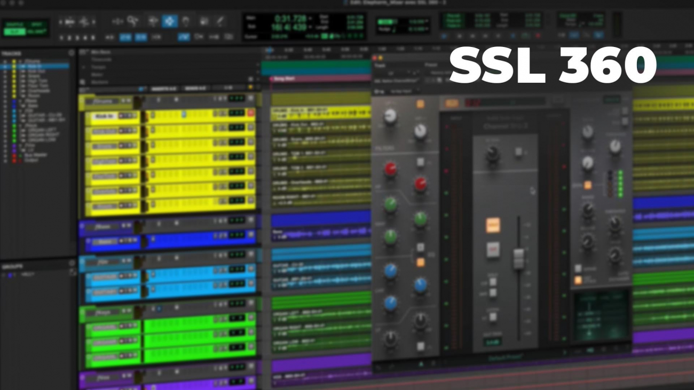Click the large orange button beside the fader
This screenshot has width=694, height=390.
493,225
